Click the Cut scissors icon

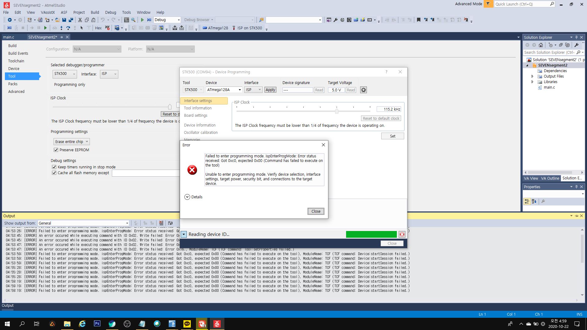pos(80,20)
